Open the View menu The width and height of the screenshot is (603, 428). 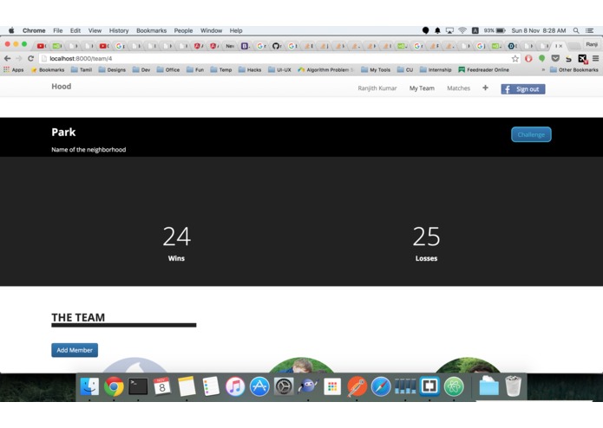[x=95, y=30]
